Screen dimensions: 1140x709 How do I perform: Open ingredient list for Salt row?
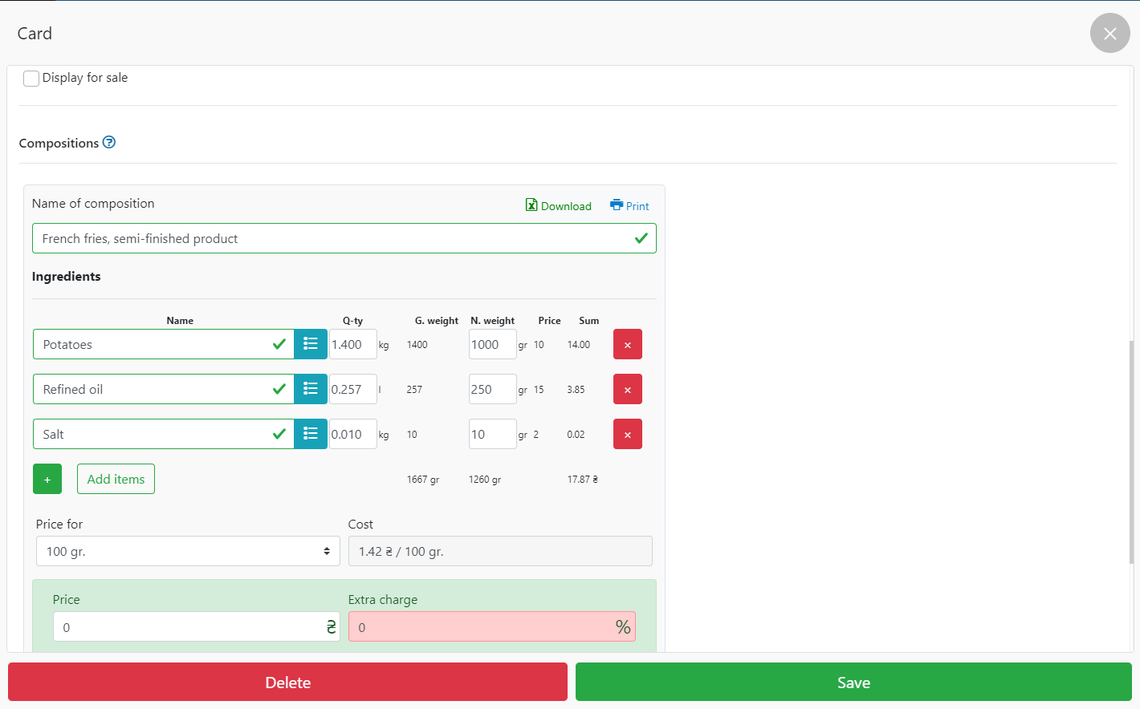311,434
